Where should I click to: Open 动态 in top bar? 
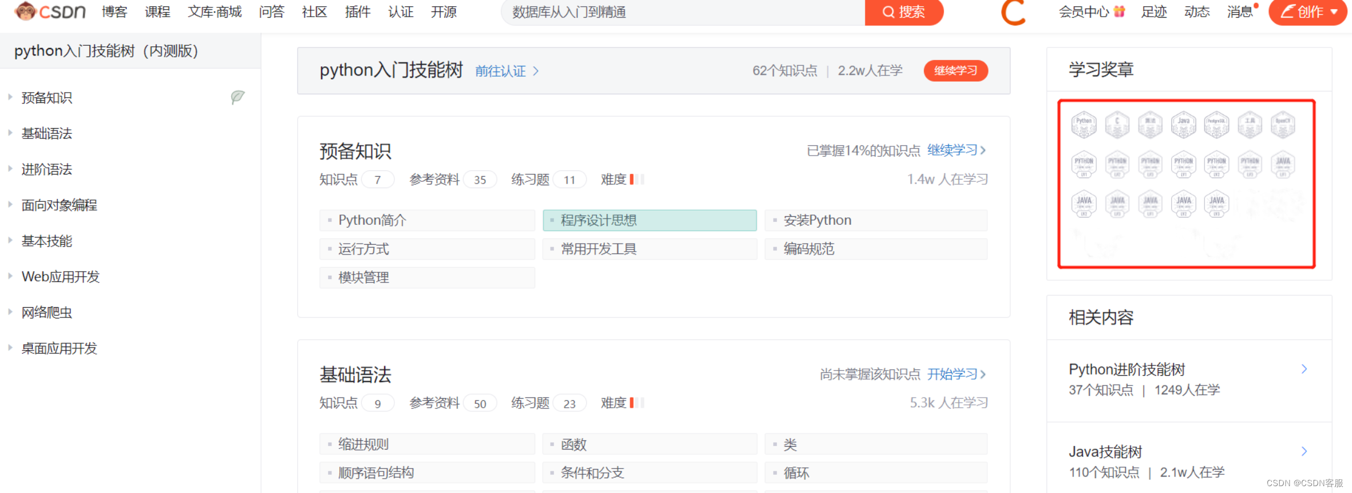coord(1197,11)
